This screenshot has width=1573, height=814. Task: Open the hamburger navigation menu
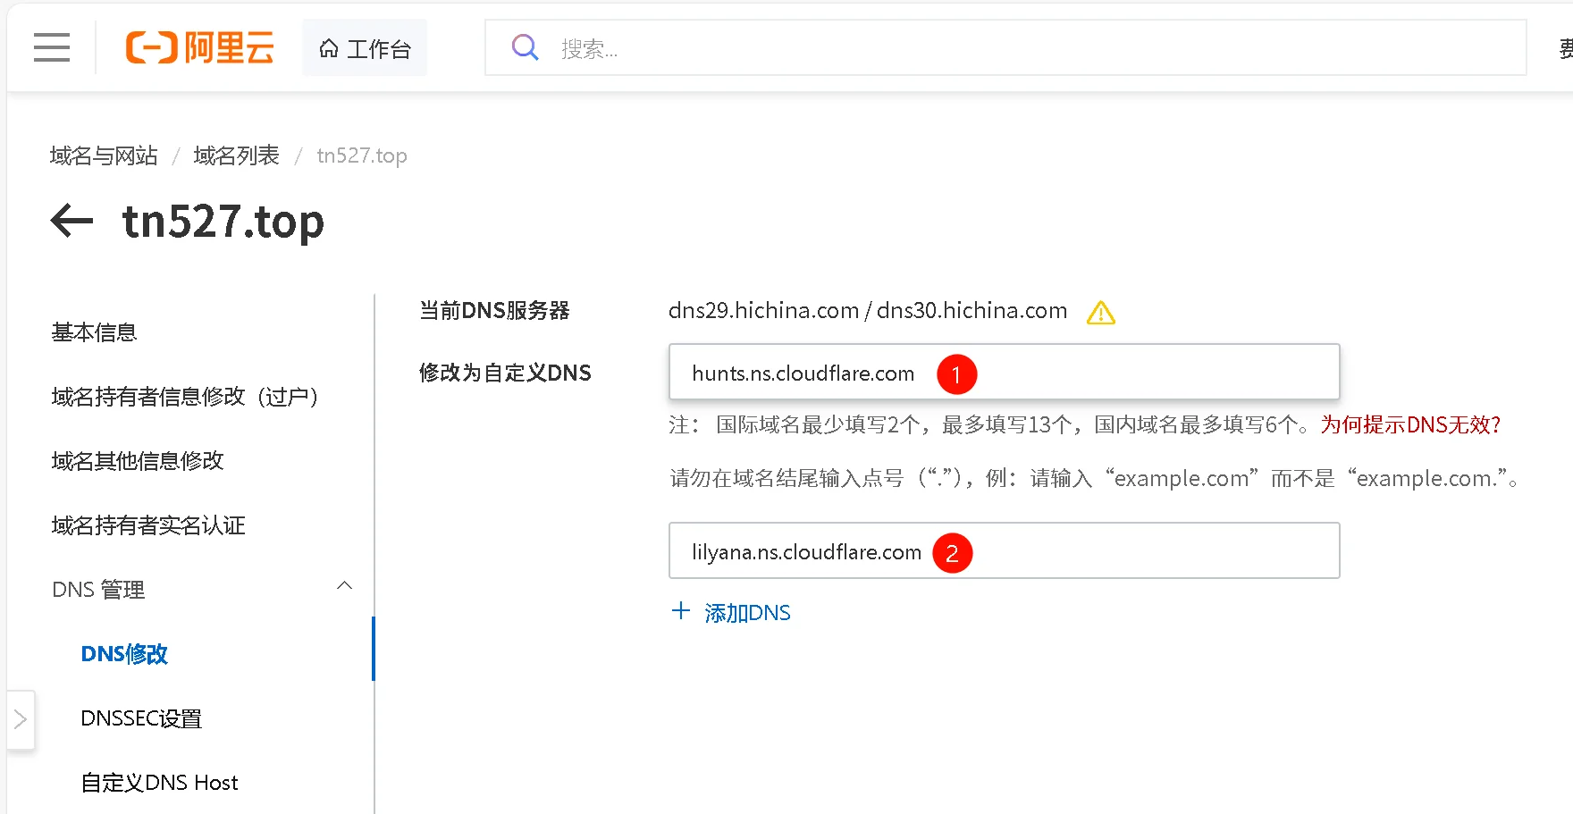[52, 47]
